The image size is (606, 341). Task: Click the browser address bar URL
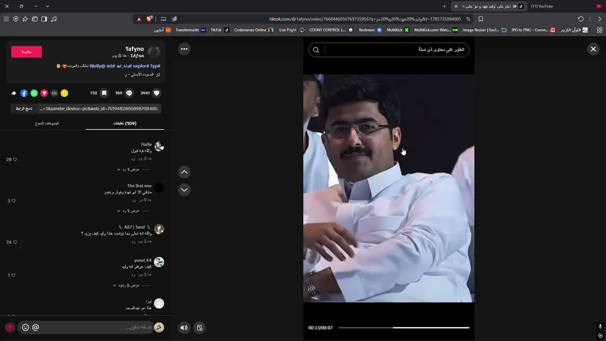[365, 19]
